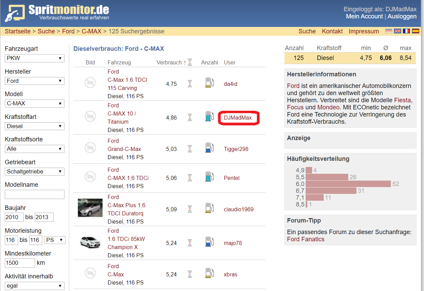Open the Getriebeart dropdown showing Schaltgetriebe
The image size is (424, 291).
(34, 171)
